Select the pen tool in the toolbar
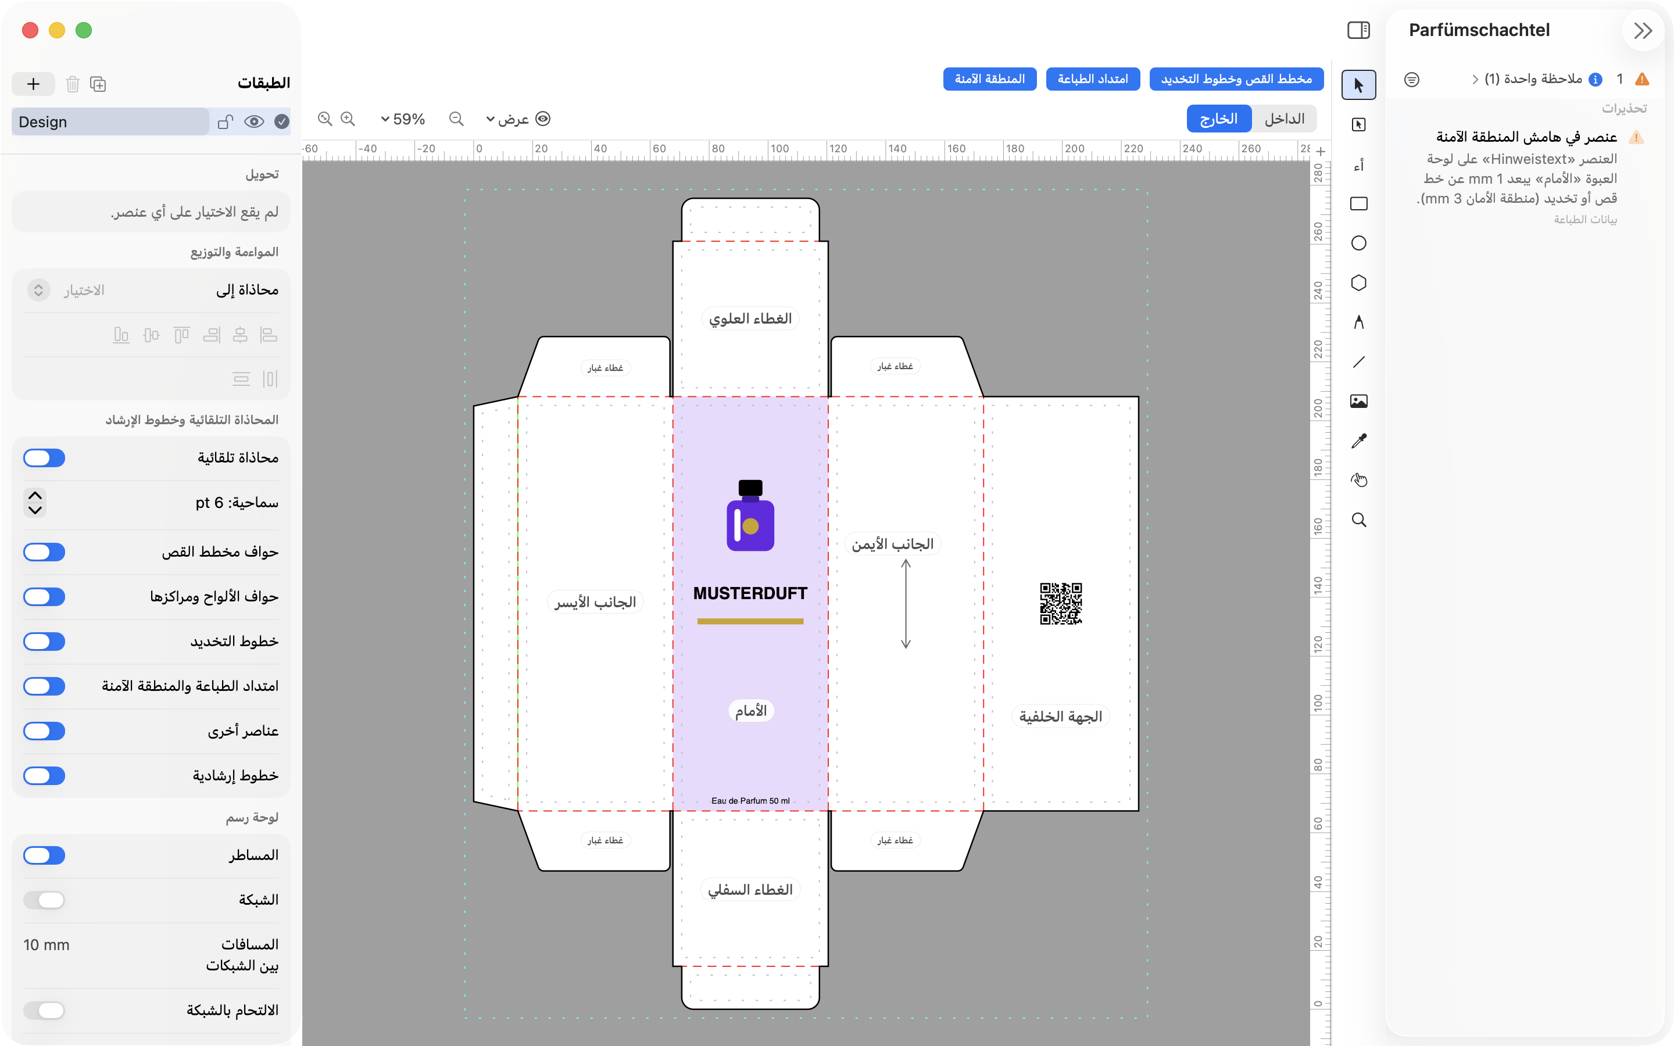 pos(1358,323)
